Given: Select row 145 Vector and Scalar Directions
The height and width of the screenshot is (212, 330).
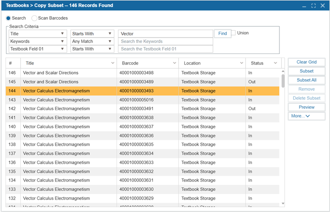Looking at the screenshot, I should pyautogui.click(x=143, y=82).
